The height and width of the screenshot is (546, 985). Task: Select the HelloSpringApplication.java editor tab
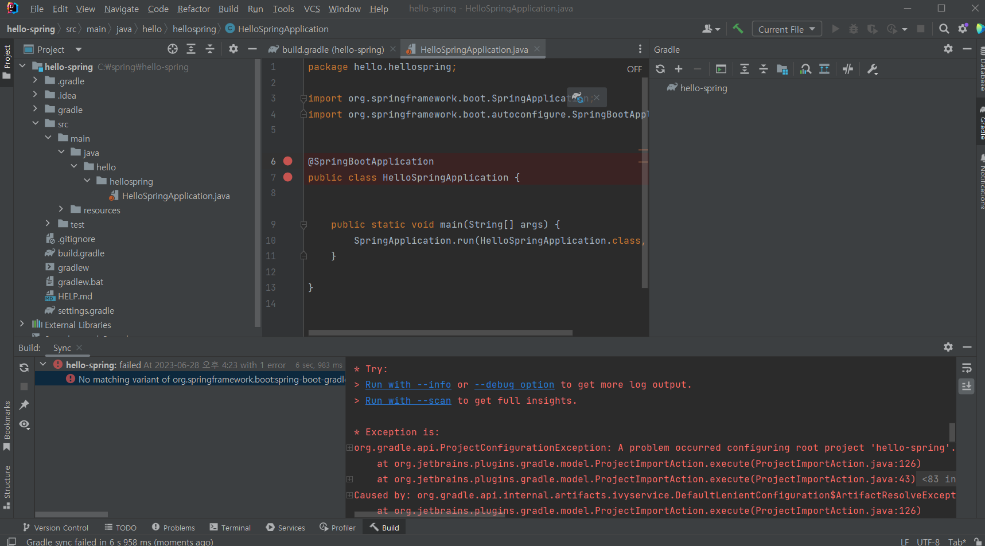(x=474, y=49)
